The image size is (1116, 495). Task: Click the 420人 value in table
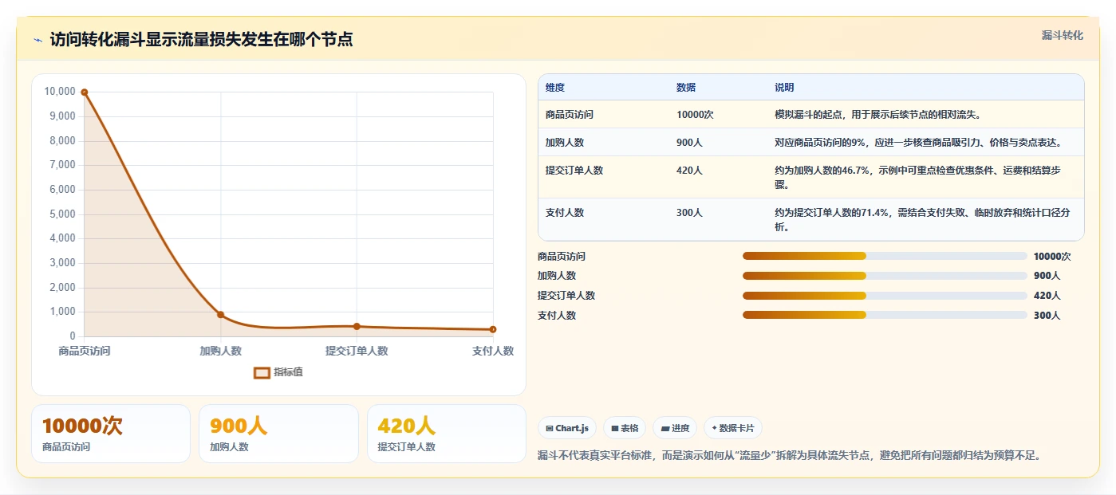[x=689, y=170]
